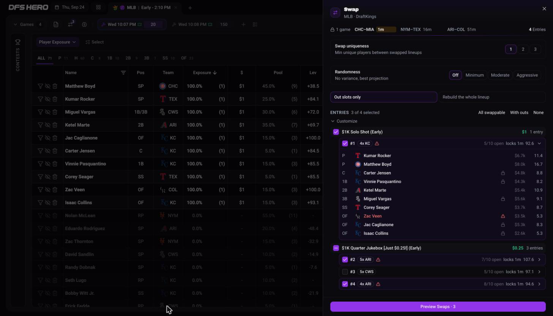This screenshot has height=316, width=553.
Task: Filter players by SS position tab
Action: [x=168, y=58]
